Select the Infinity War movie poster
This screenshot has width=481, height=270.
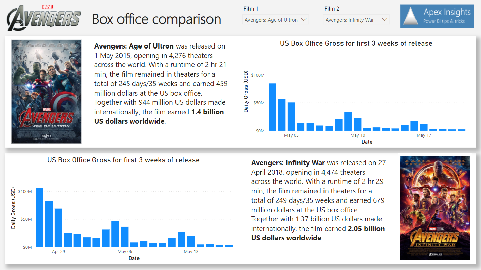point(434,208)
